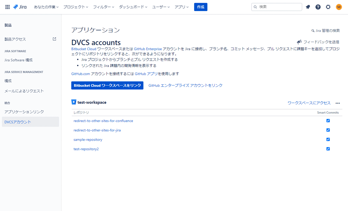Expand the フィルター dropdown
348x211 pixels.
point(104,7)
